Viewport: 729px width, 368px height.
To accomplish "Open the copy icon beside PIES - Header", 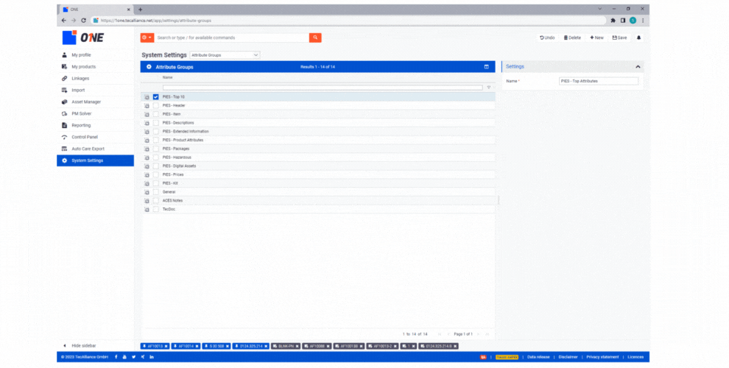I will click(147, 106).
